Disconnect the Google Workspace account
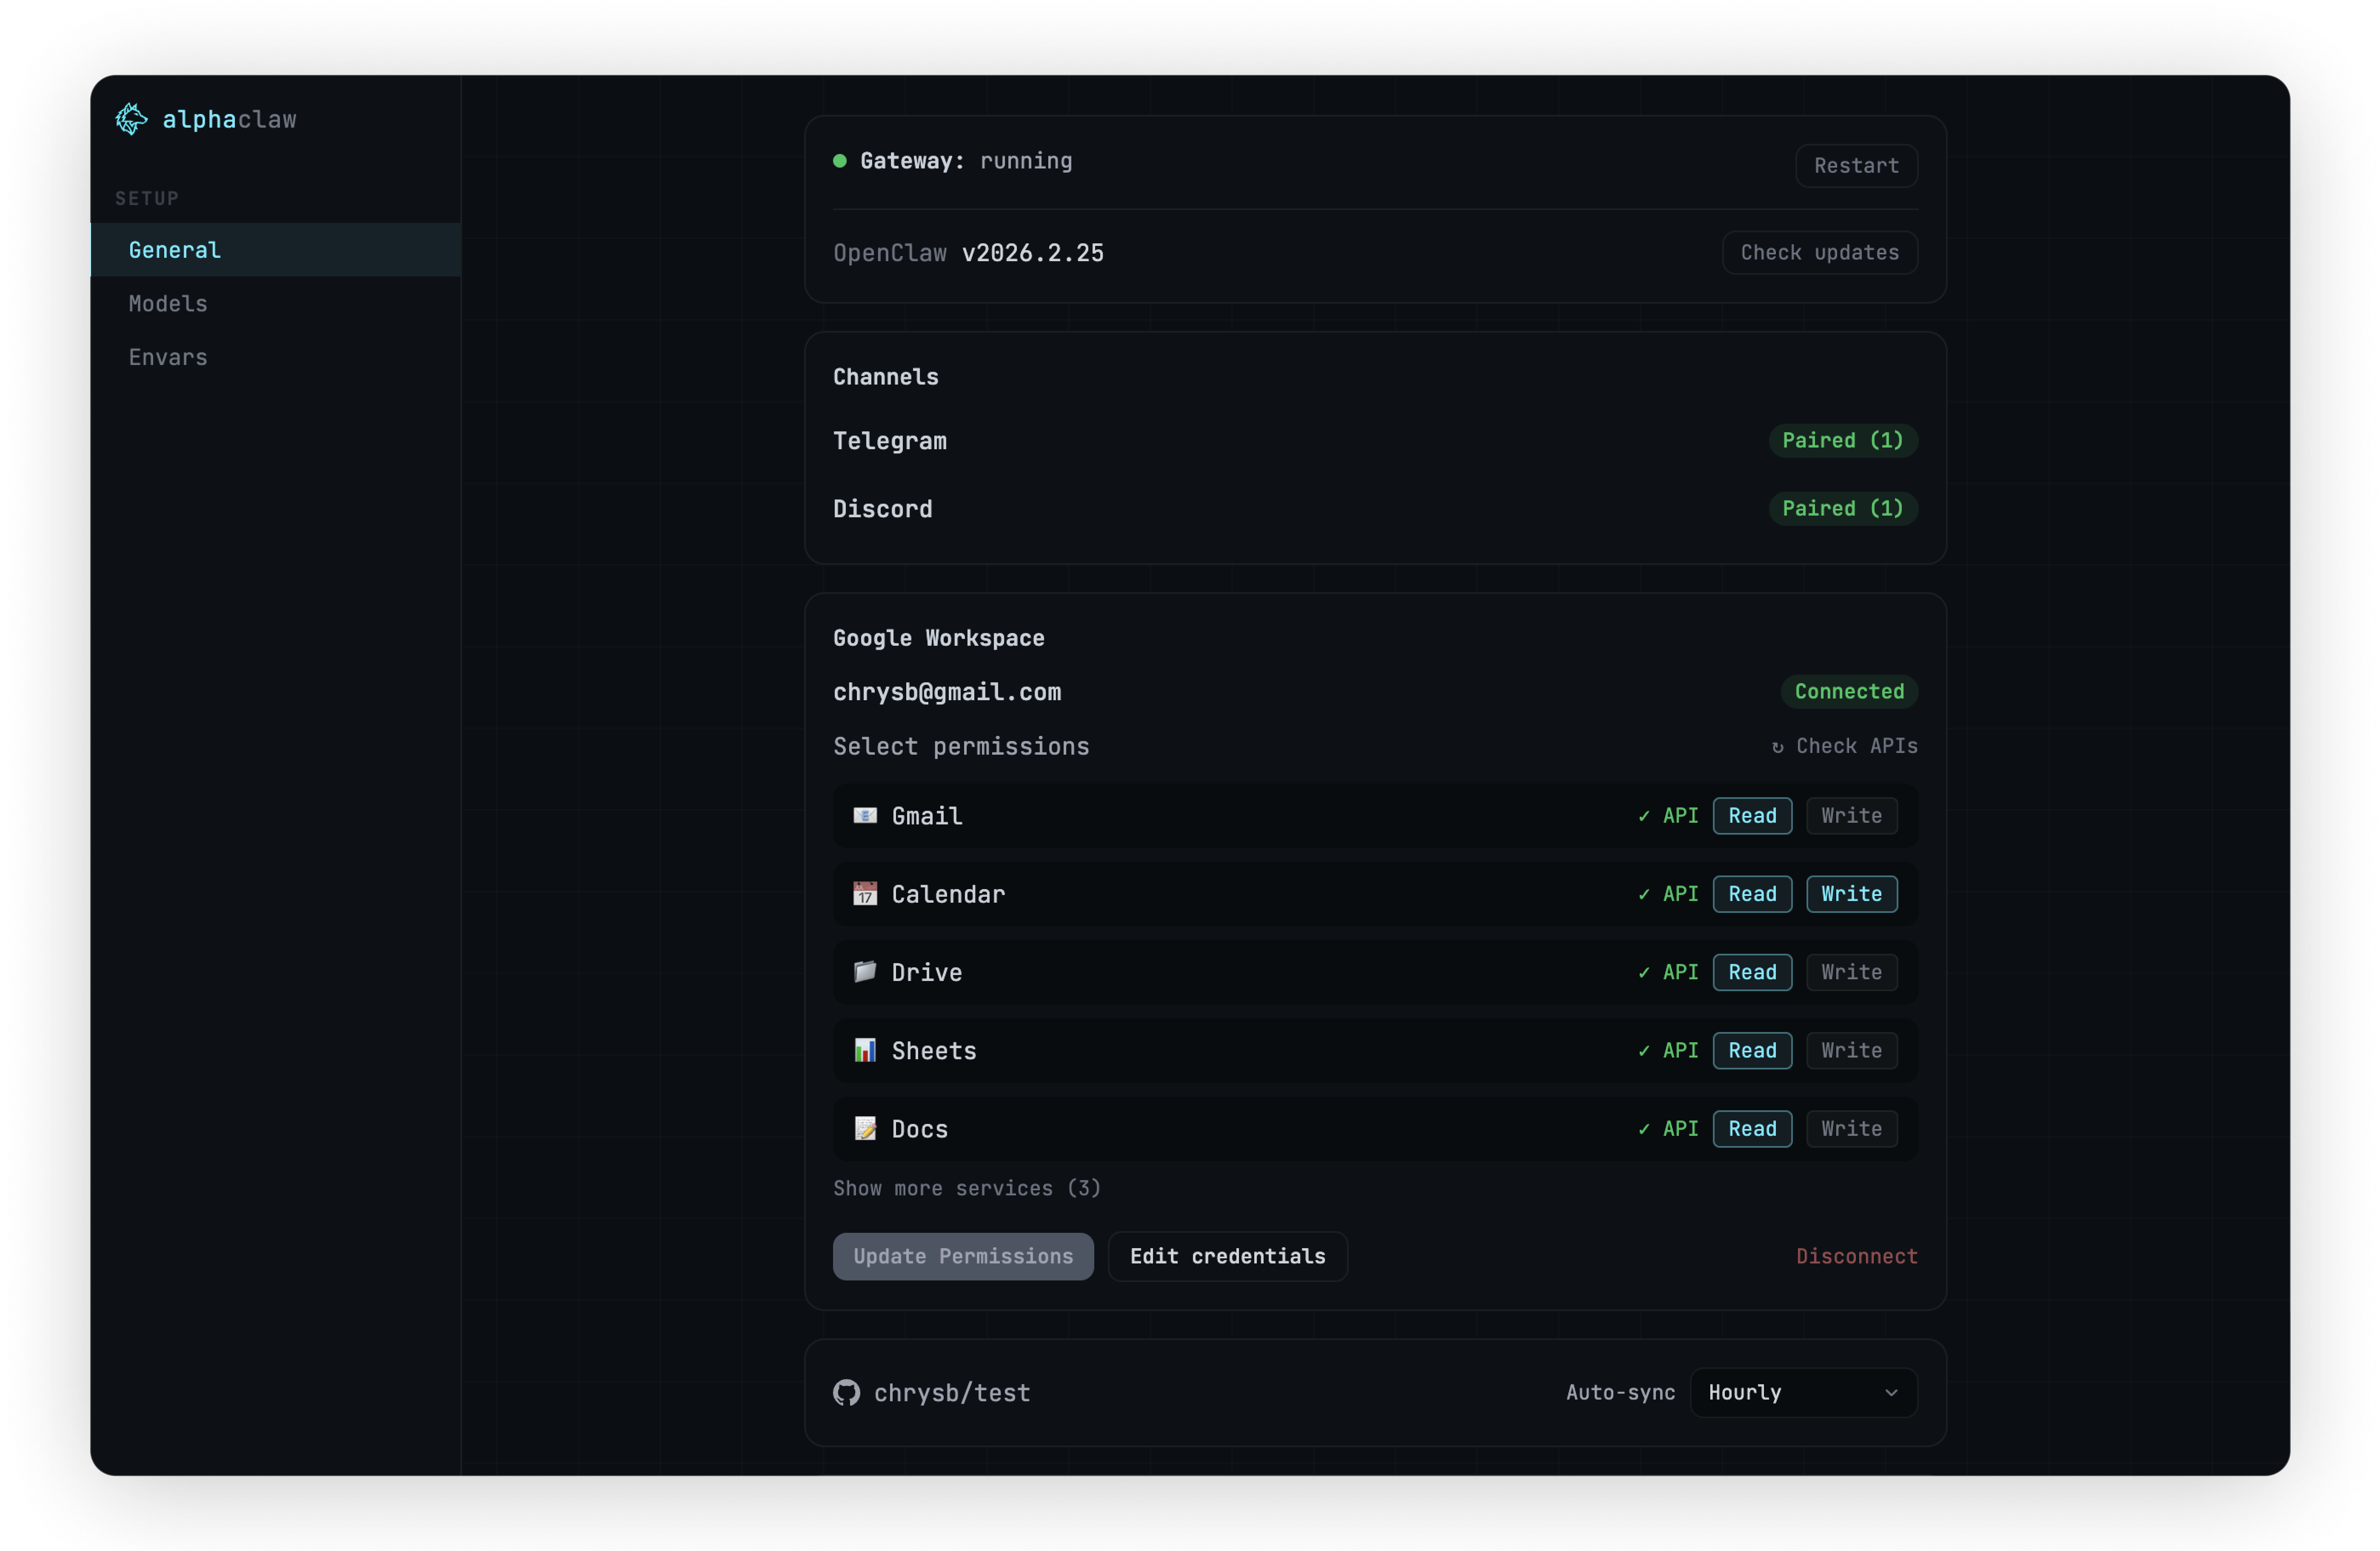This screenshot has height=1551, width=2380. 1857,1257
